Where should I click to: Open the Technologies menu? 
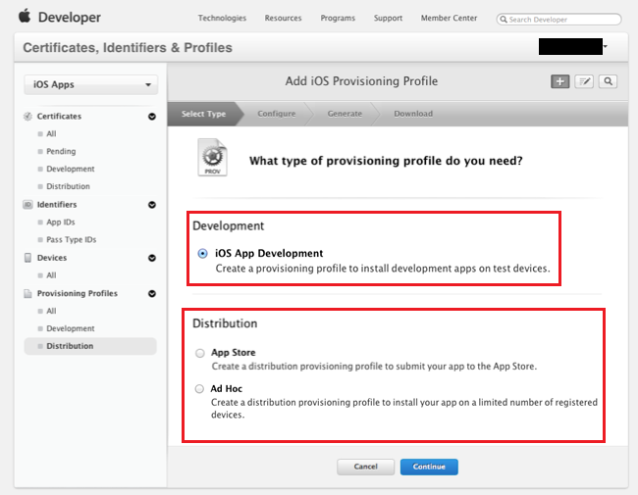point(222,18)
